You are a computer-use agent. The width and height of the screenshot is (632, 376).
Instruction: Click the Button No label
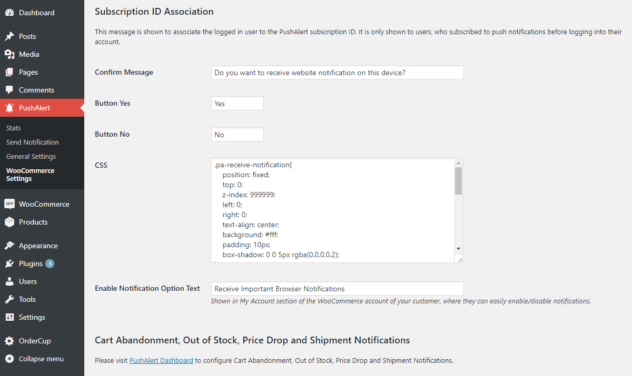[x=112, y=134]
